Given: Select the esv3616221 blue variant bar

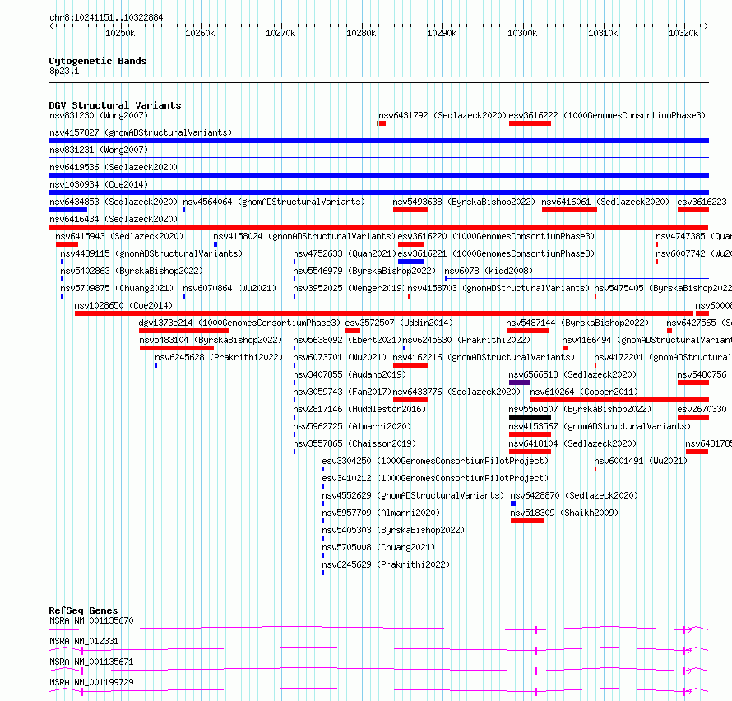Looking at the screenshot, I should coord(410,262).
